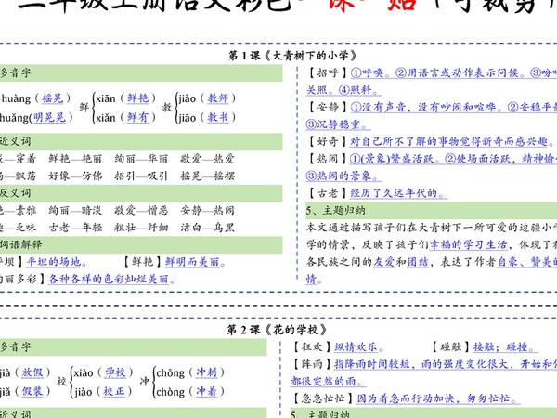
Task: Click the underlined word 假装
Action: click(32, 392)
